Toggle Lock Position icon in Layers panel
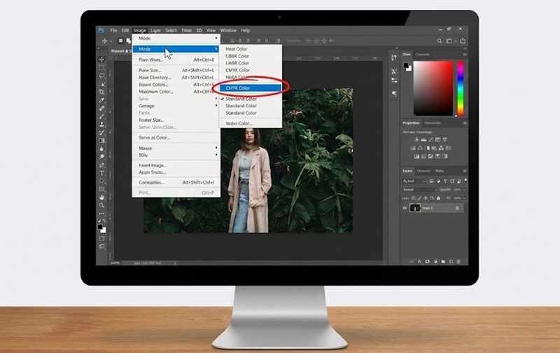 tap(426, 198)
